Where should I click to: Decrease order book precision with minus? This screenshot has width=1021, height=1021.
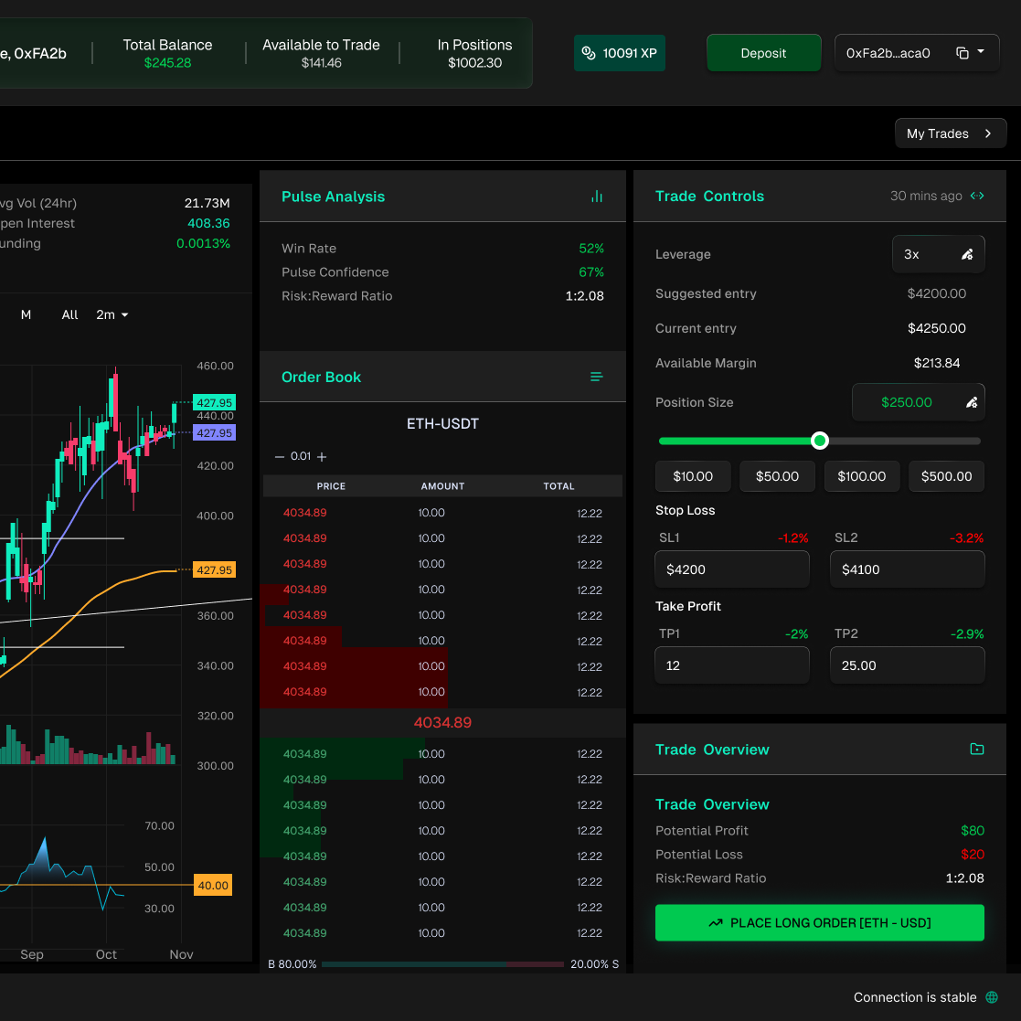280,457
